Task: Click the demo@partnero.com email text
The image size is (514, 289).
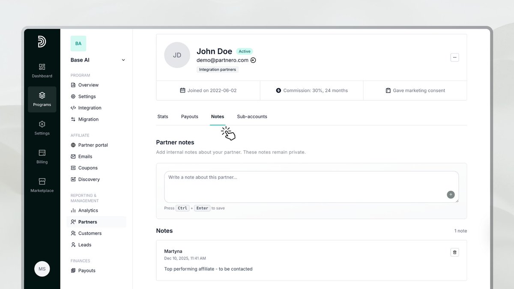Action: point(222,60)
